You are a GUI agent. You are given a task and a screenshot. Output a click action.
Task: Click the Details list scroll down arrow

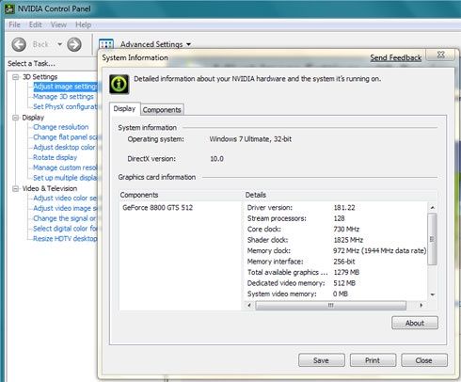[433, 294]
